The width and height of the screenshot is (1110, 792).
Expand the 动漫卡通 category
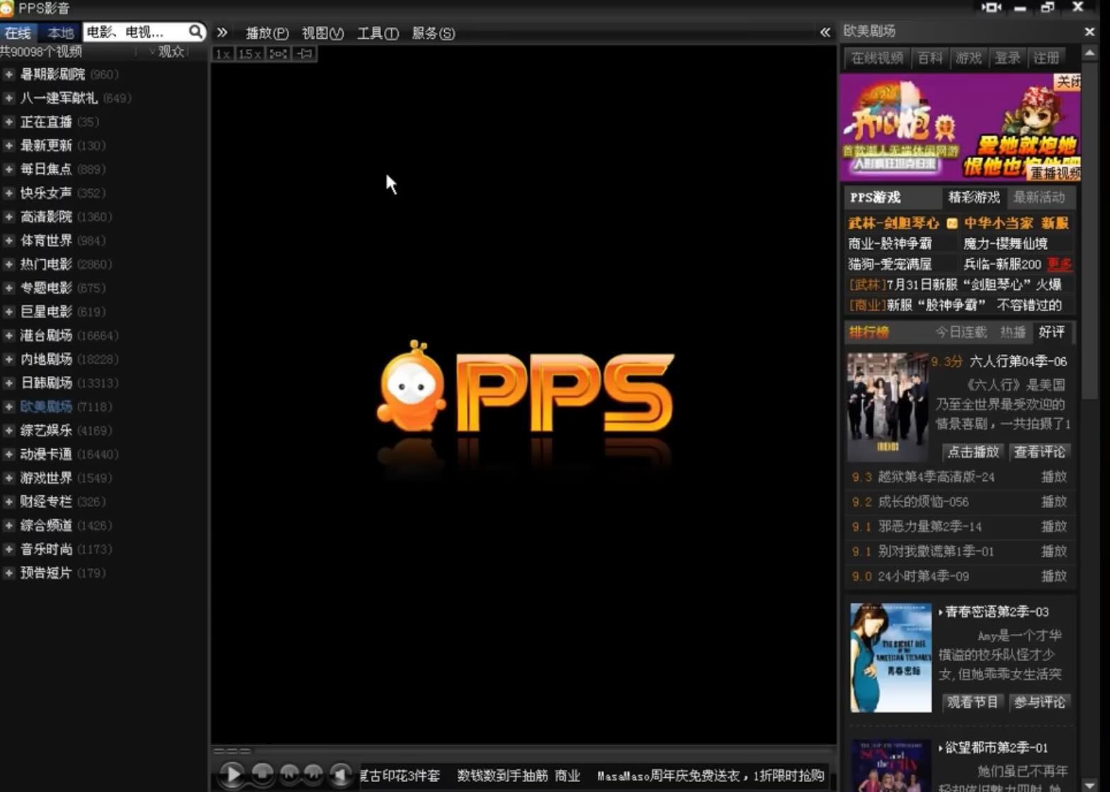pyautogui.click(x=9, y=454)
